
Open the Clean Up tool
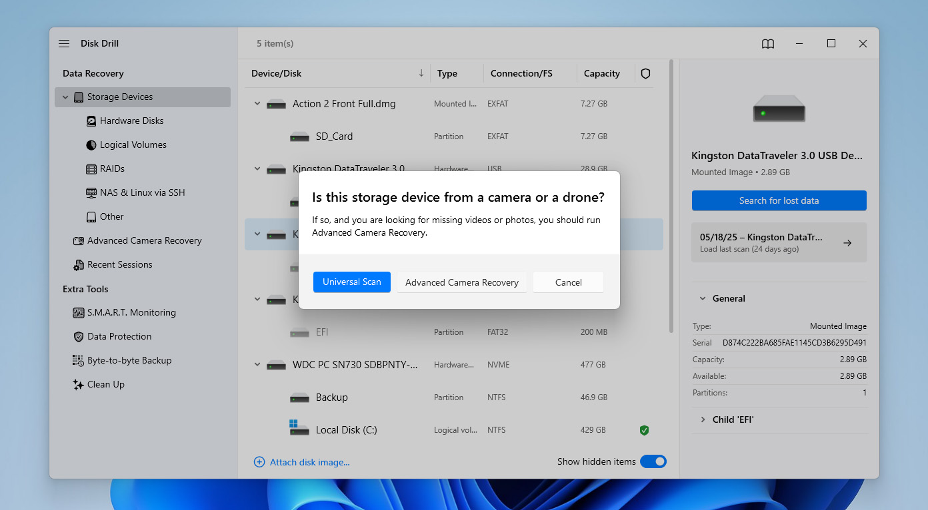(105, 384)
